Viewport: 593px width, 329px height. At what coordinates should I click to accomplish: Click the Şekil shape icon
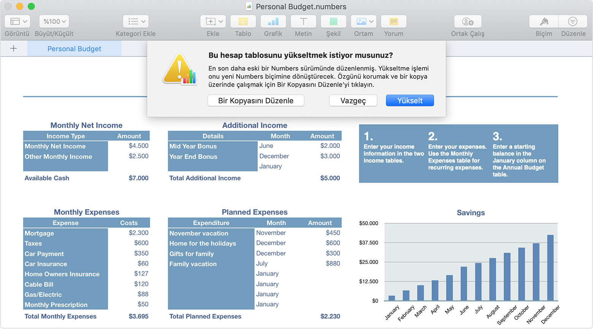(x=333, y=22)
